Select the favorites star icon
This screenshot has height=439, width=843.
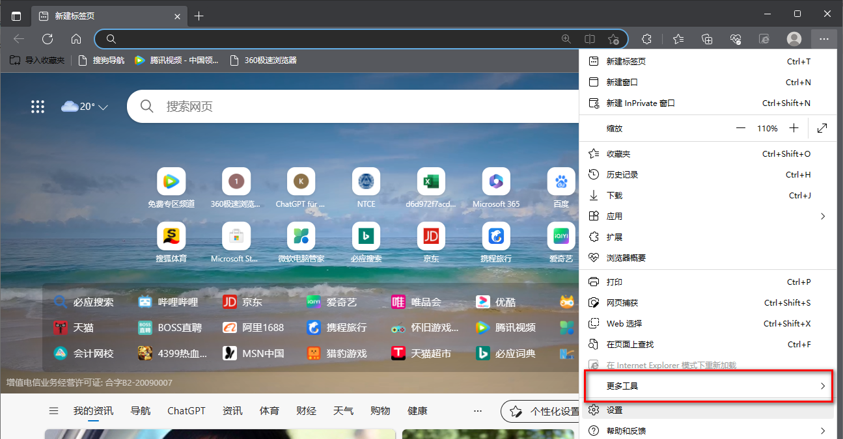tap(678, 39)
